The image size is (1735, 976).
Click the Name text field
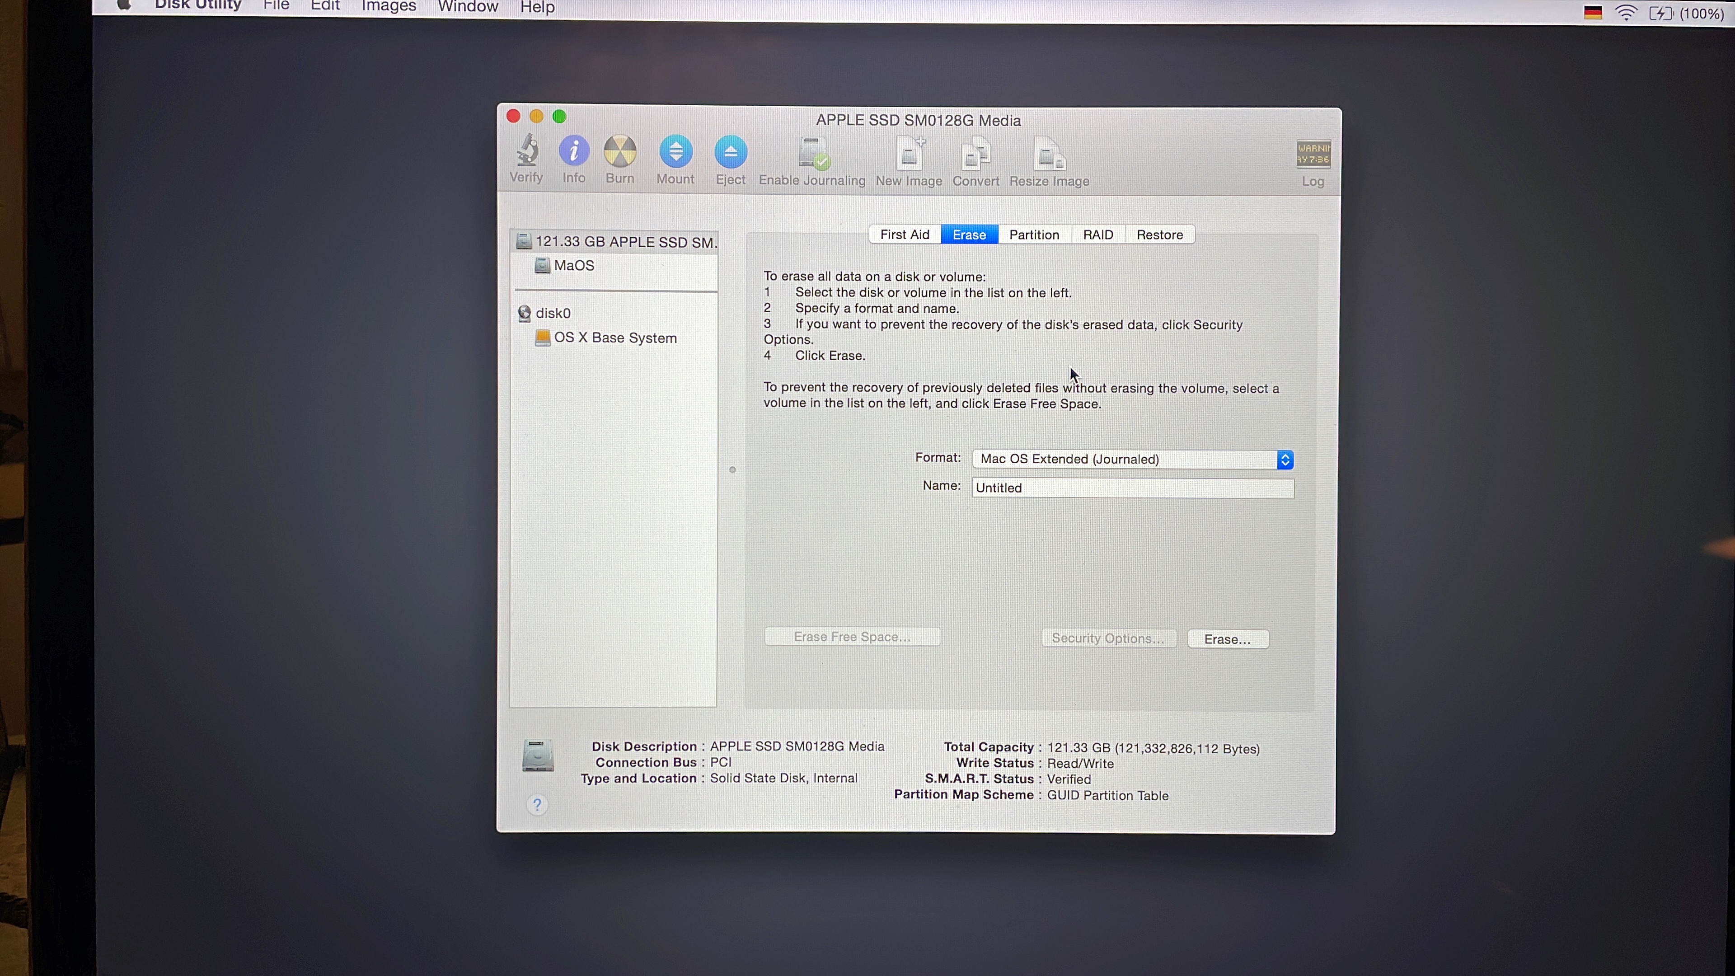(1133, 488)
